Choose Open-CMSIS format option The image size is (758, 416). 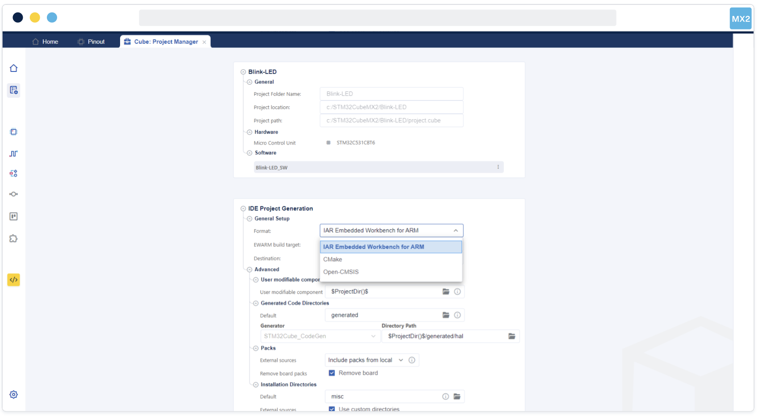point(341,272)
